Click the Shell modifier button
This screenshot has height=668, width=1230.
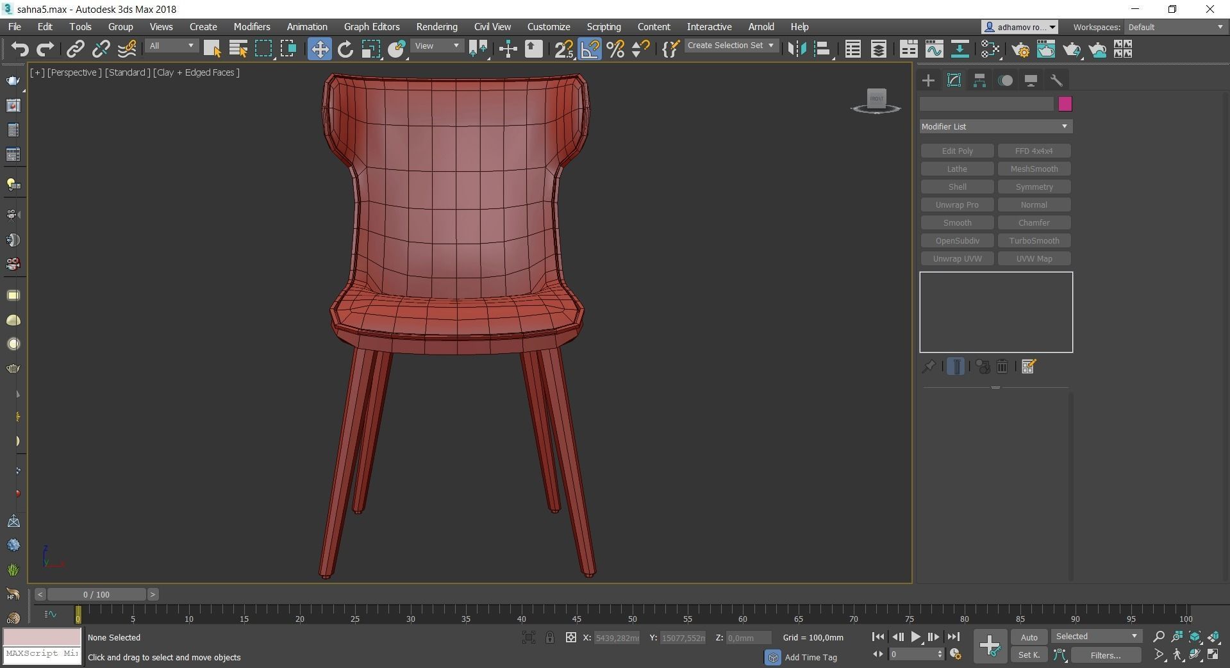click(x=957, y=187)
